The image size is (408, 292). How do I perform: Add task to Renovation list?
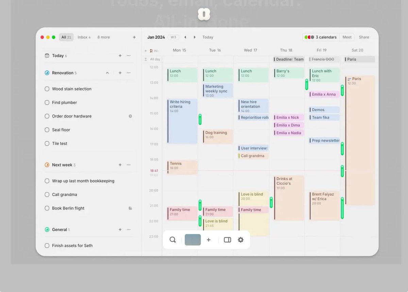(120, 73)
